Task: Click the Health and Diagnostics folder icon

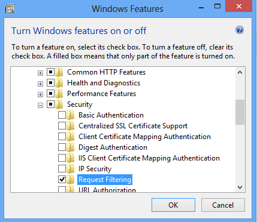Action: click(x=59, y=83)
